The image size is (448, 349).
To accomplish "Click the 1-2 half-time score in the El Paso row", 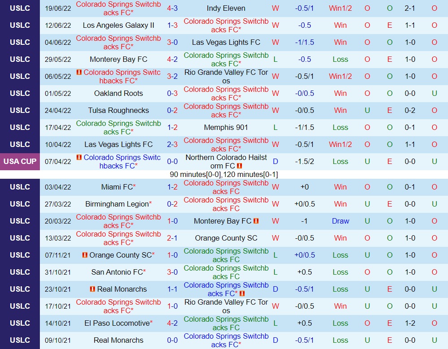I will 410,323.
